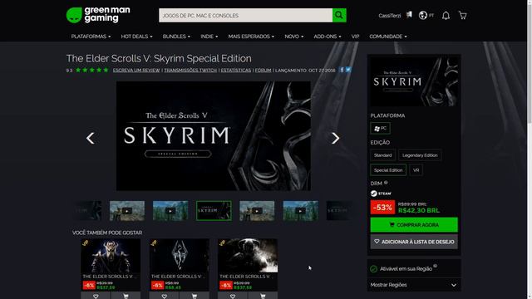Open the Add-ons dropdown menu
532x299 pixels.
(327, 37)
